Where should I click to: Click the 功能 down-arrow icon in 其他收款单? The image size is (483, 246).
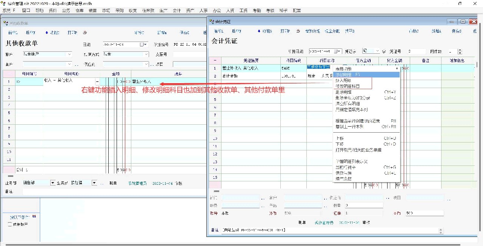(x=47, y=32)
